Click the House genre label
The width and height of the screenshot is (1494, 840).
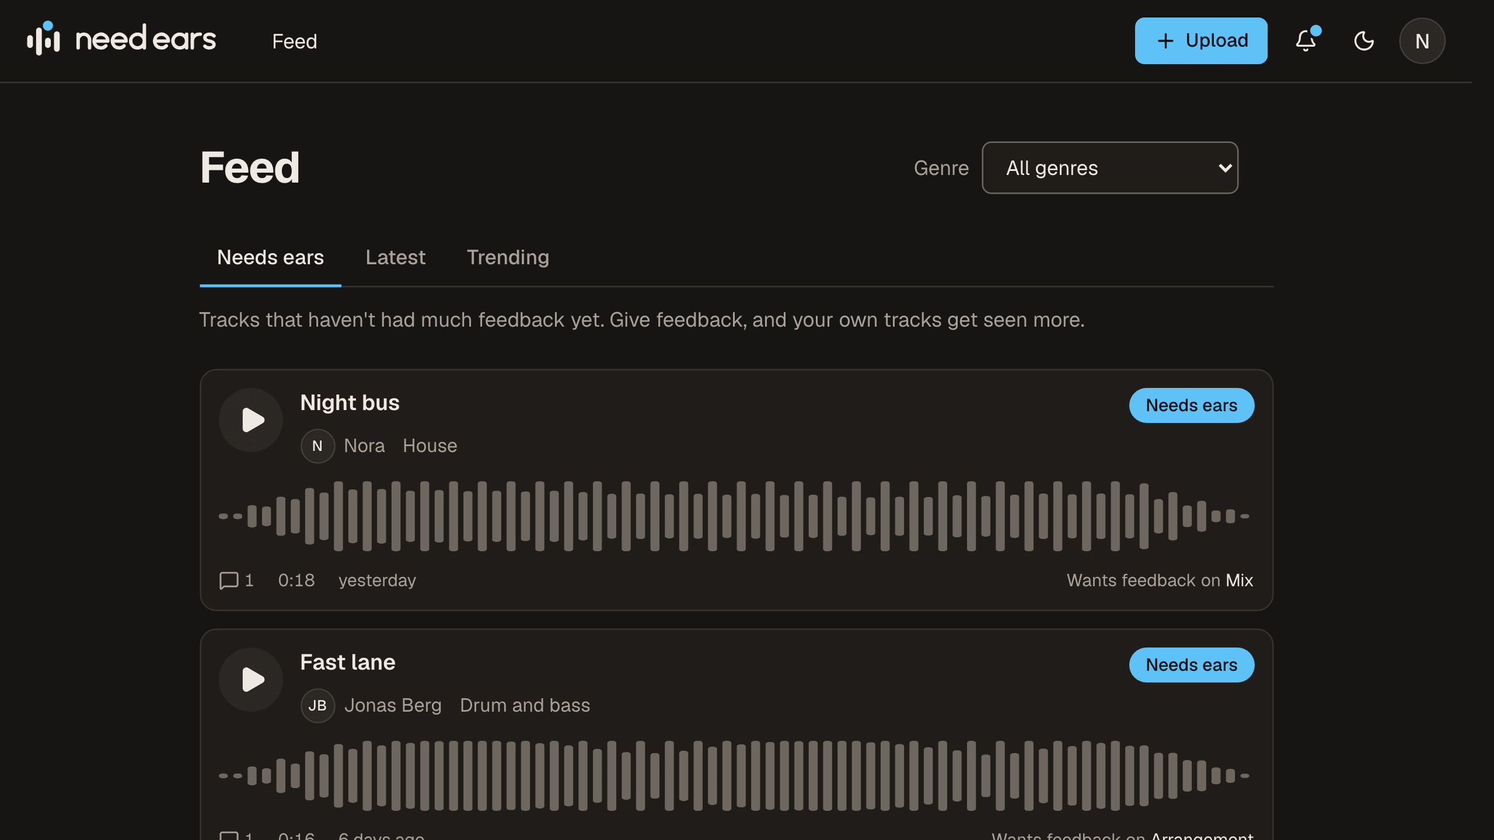[x=430, y=446]
